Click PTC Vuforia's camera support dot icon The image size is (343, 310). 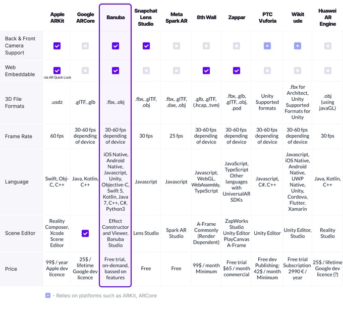click(267, 46)
